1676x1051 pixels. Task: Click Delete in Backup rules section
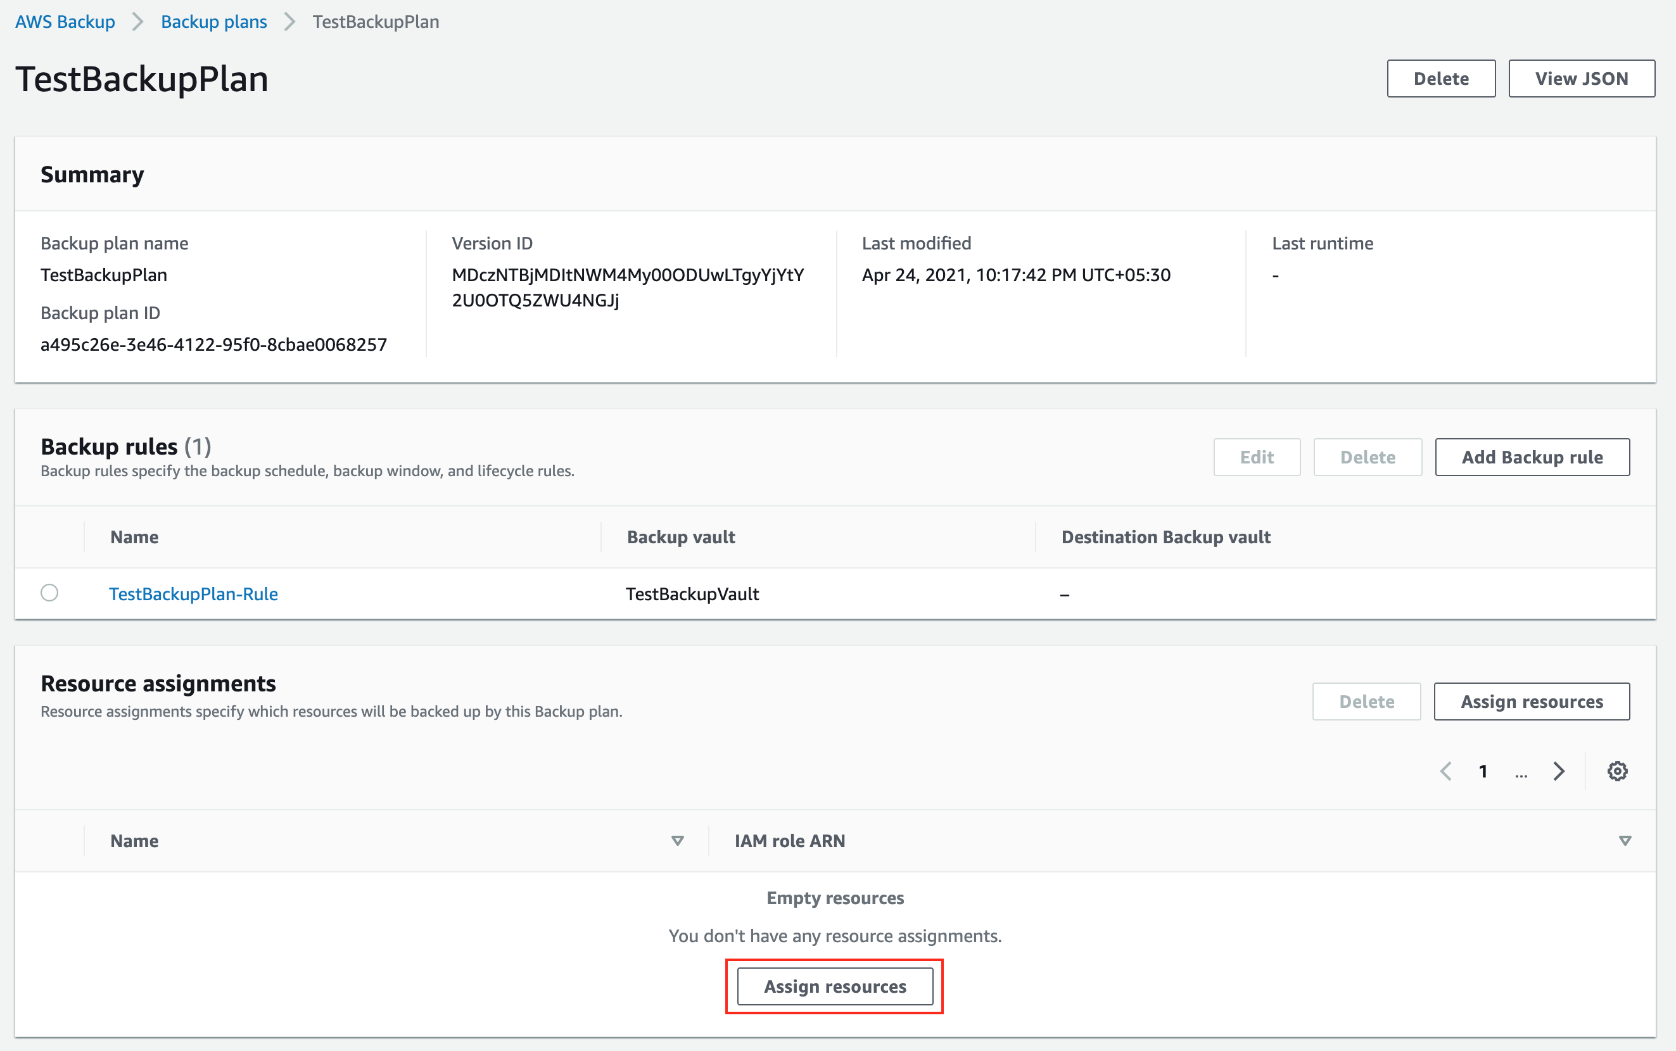pyautogui.click(x=1368, y=456)
